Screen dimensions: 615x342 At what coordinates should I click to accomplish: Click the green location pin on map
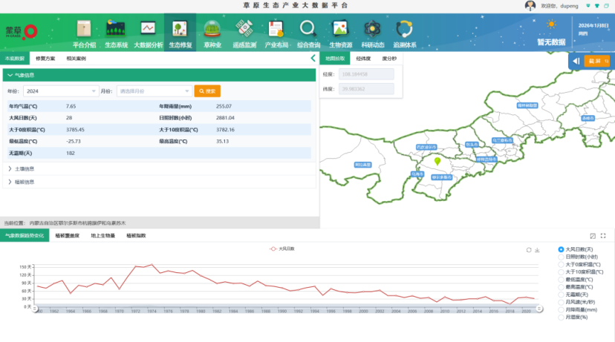[x=437, y=160]
